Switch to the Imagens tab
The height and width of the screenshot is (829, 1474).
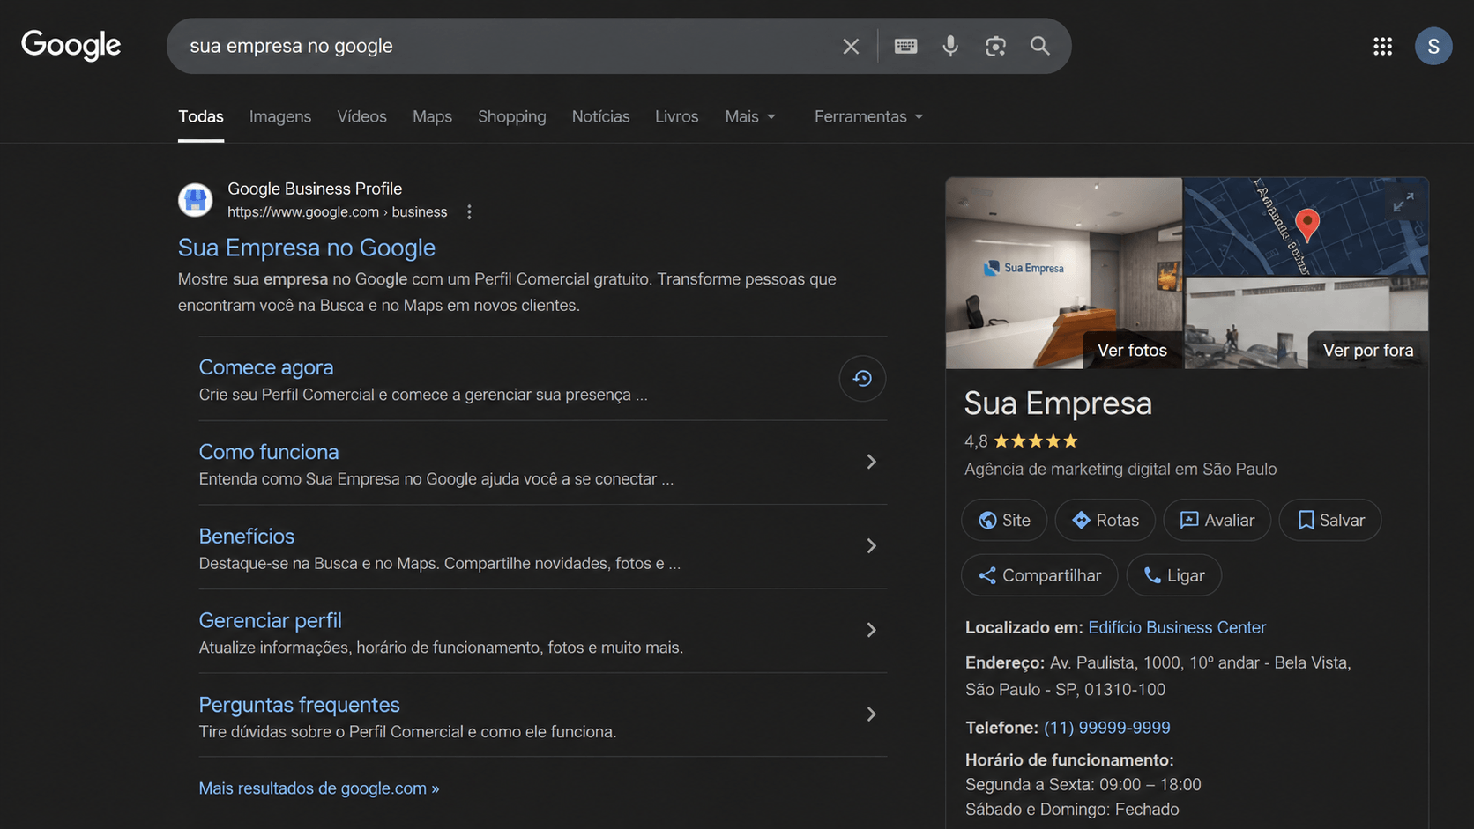[280, 116]
